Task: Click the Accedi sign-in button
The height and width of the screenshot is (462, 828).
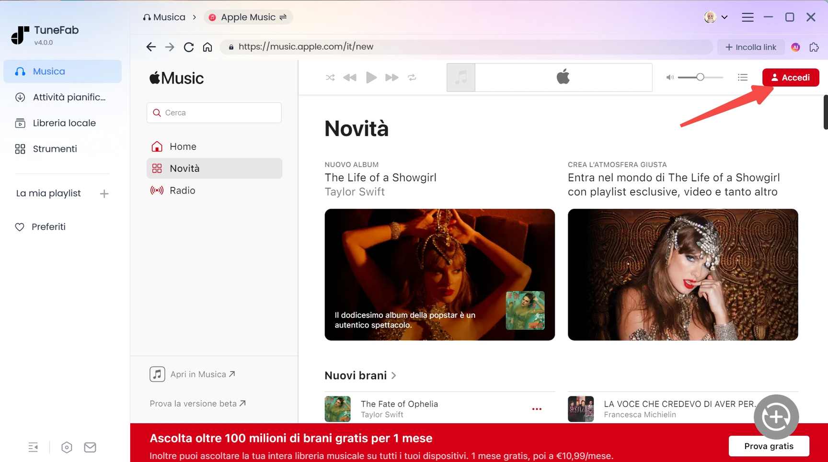Action: click(791, 77)
